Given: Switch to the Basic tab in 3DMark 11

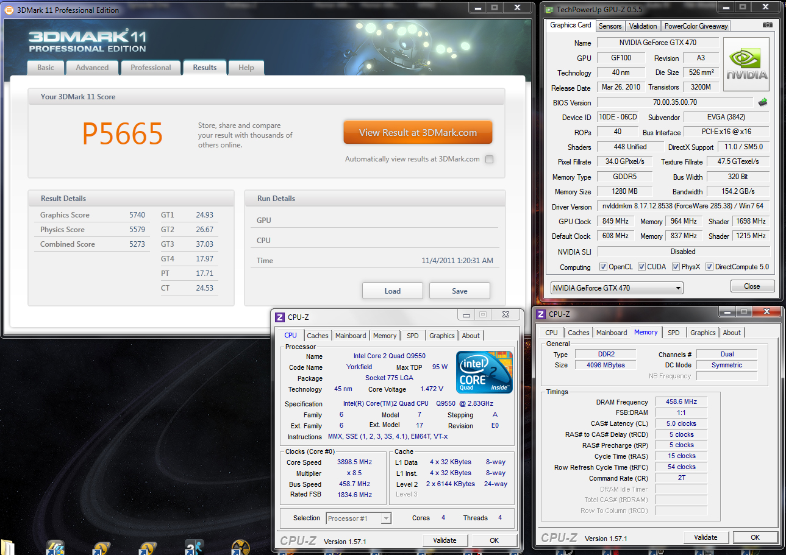Looking at the screenshot, I should [46, 68].
